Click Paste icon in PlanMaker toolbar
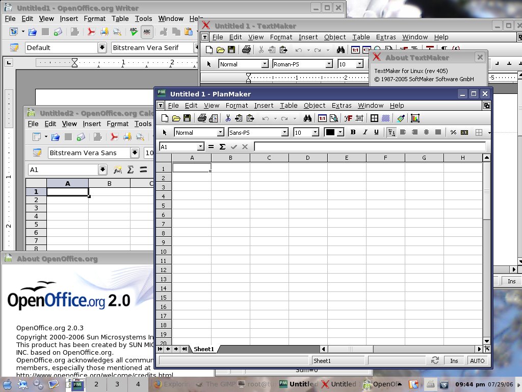Screen dimensions: 522x392 coord(250,118)
